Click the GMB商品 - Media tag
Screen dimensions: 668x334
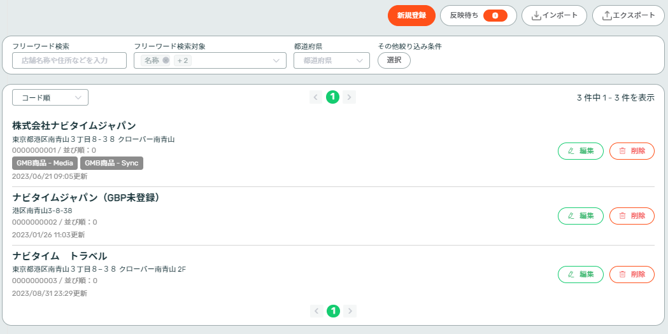click(45, 163)
